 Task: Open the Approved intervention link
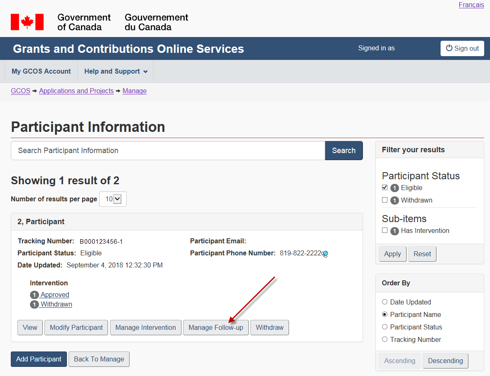click(x=55, y=294)
